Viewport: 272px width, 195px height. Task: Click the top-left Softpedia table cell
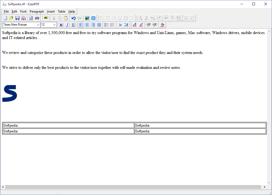(69, 125)
